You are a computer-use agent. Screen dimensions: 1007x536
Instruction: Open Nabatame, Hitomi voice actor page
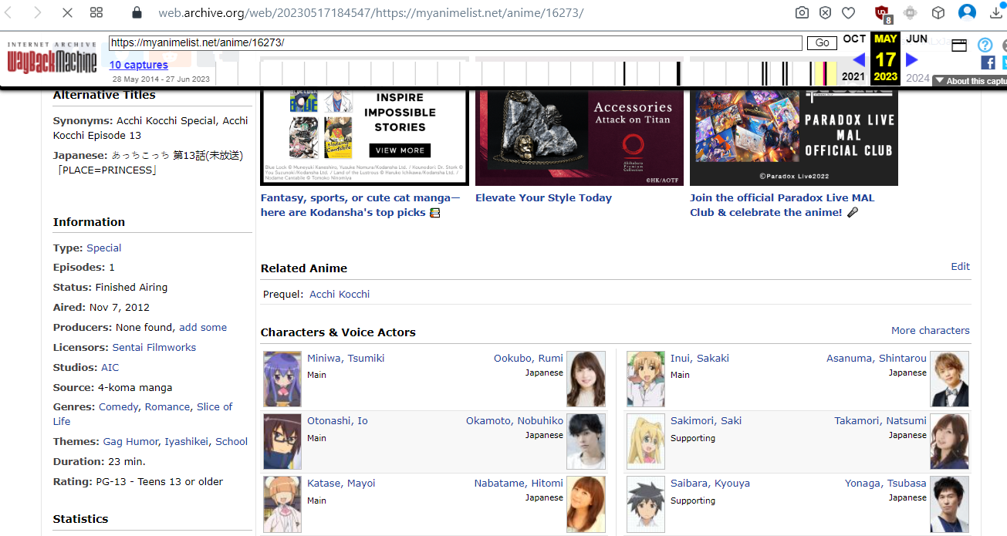coord(519,484)
